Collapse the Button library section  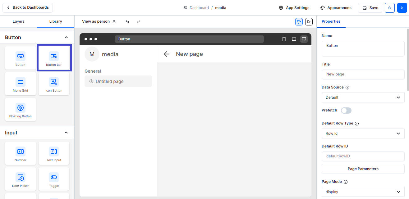pyautogui.click(x=66, y=37)
